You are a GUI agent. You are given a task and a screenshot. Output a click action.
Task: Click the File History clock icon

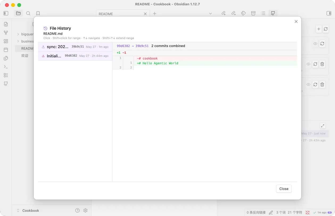[46, 28]
